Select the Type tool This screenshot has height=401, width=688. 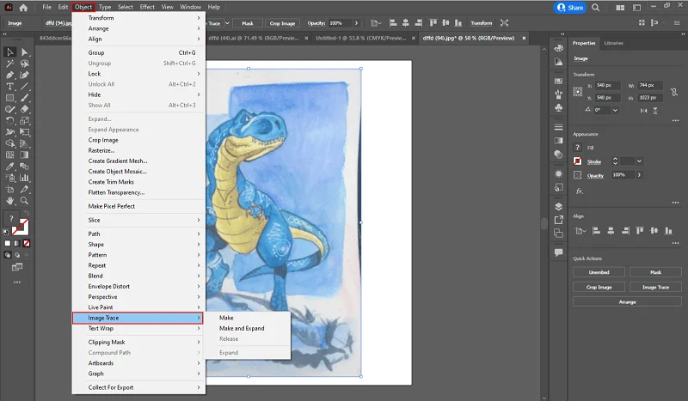[9, 87]
